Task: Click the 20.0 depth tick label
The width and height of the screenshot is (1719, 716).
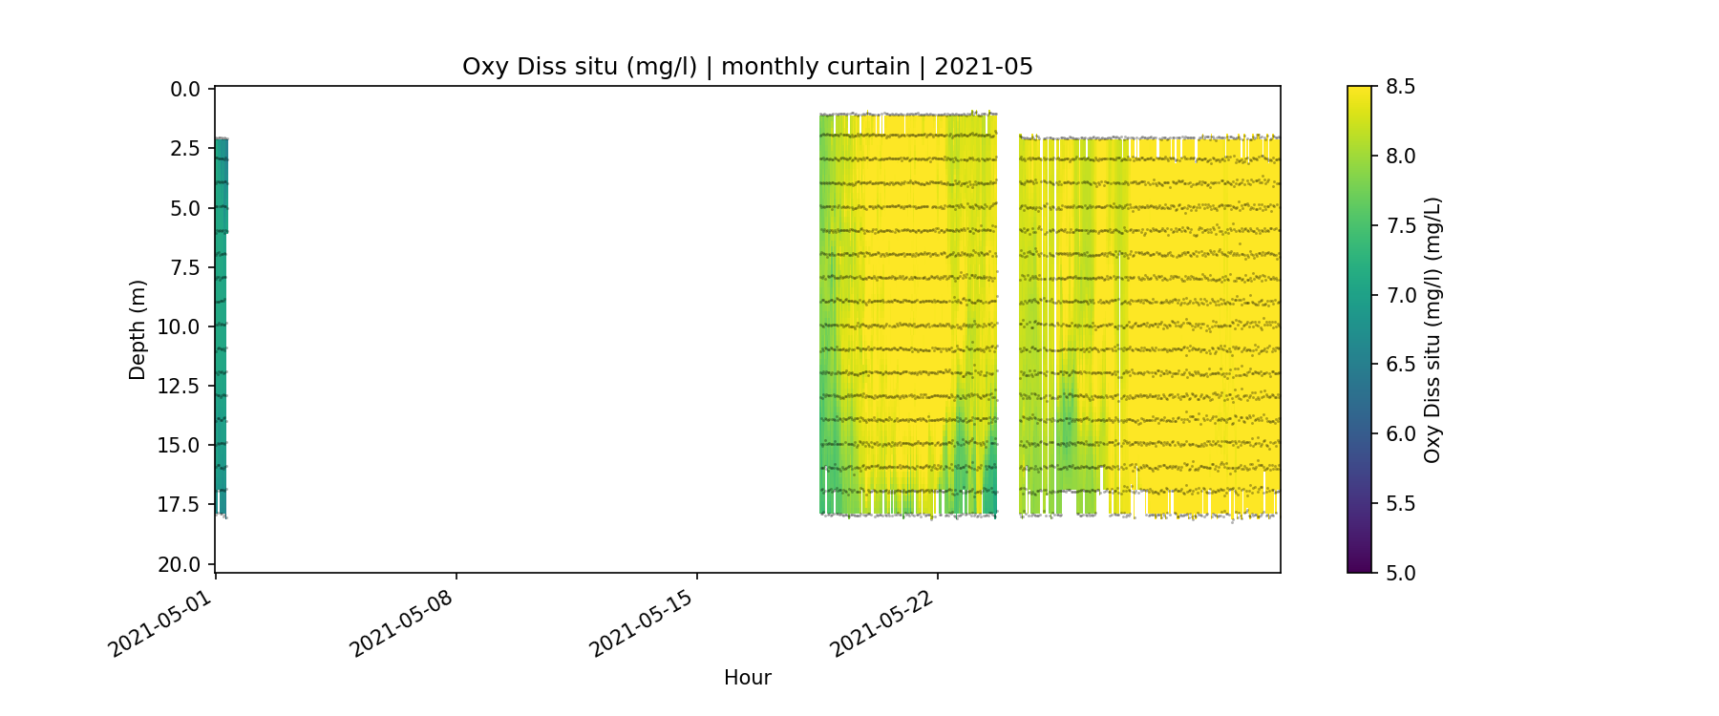Action: tap(180, 564)
